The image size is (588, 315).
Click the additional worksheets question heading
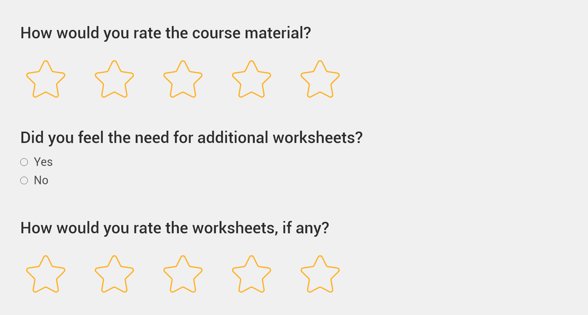click(x=192, y=137)
